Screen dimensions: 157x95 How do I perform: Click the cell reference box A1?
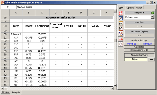(x=8, y=7)
